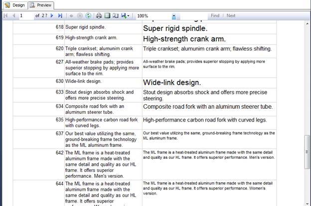Click the Next search link

coord(231,15)
